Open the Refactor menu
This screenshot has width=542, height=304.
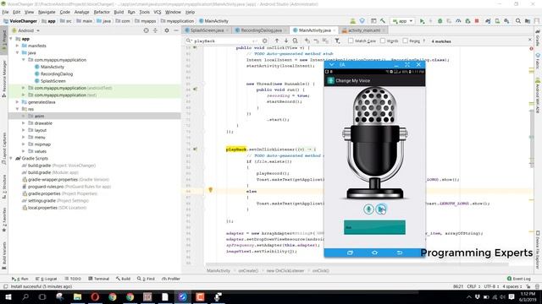[102, 12]
